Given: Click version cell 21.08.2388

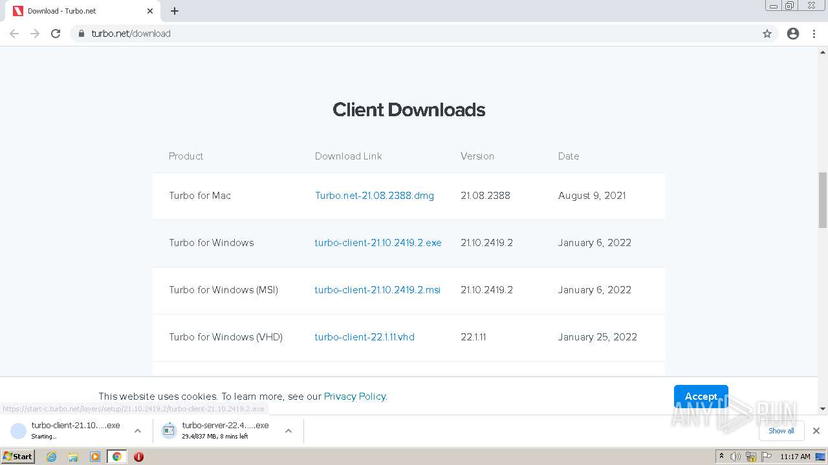Looking at the screenshot, I should [486, 196].
